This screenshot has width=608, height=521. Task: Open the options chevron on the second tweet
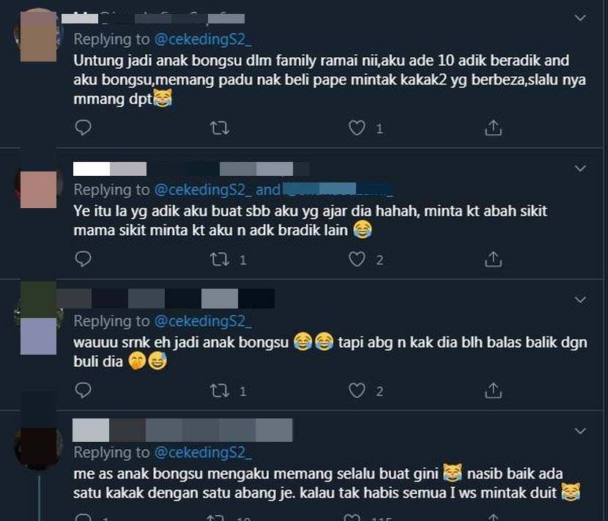click(580, 169)
